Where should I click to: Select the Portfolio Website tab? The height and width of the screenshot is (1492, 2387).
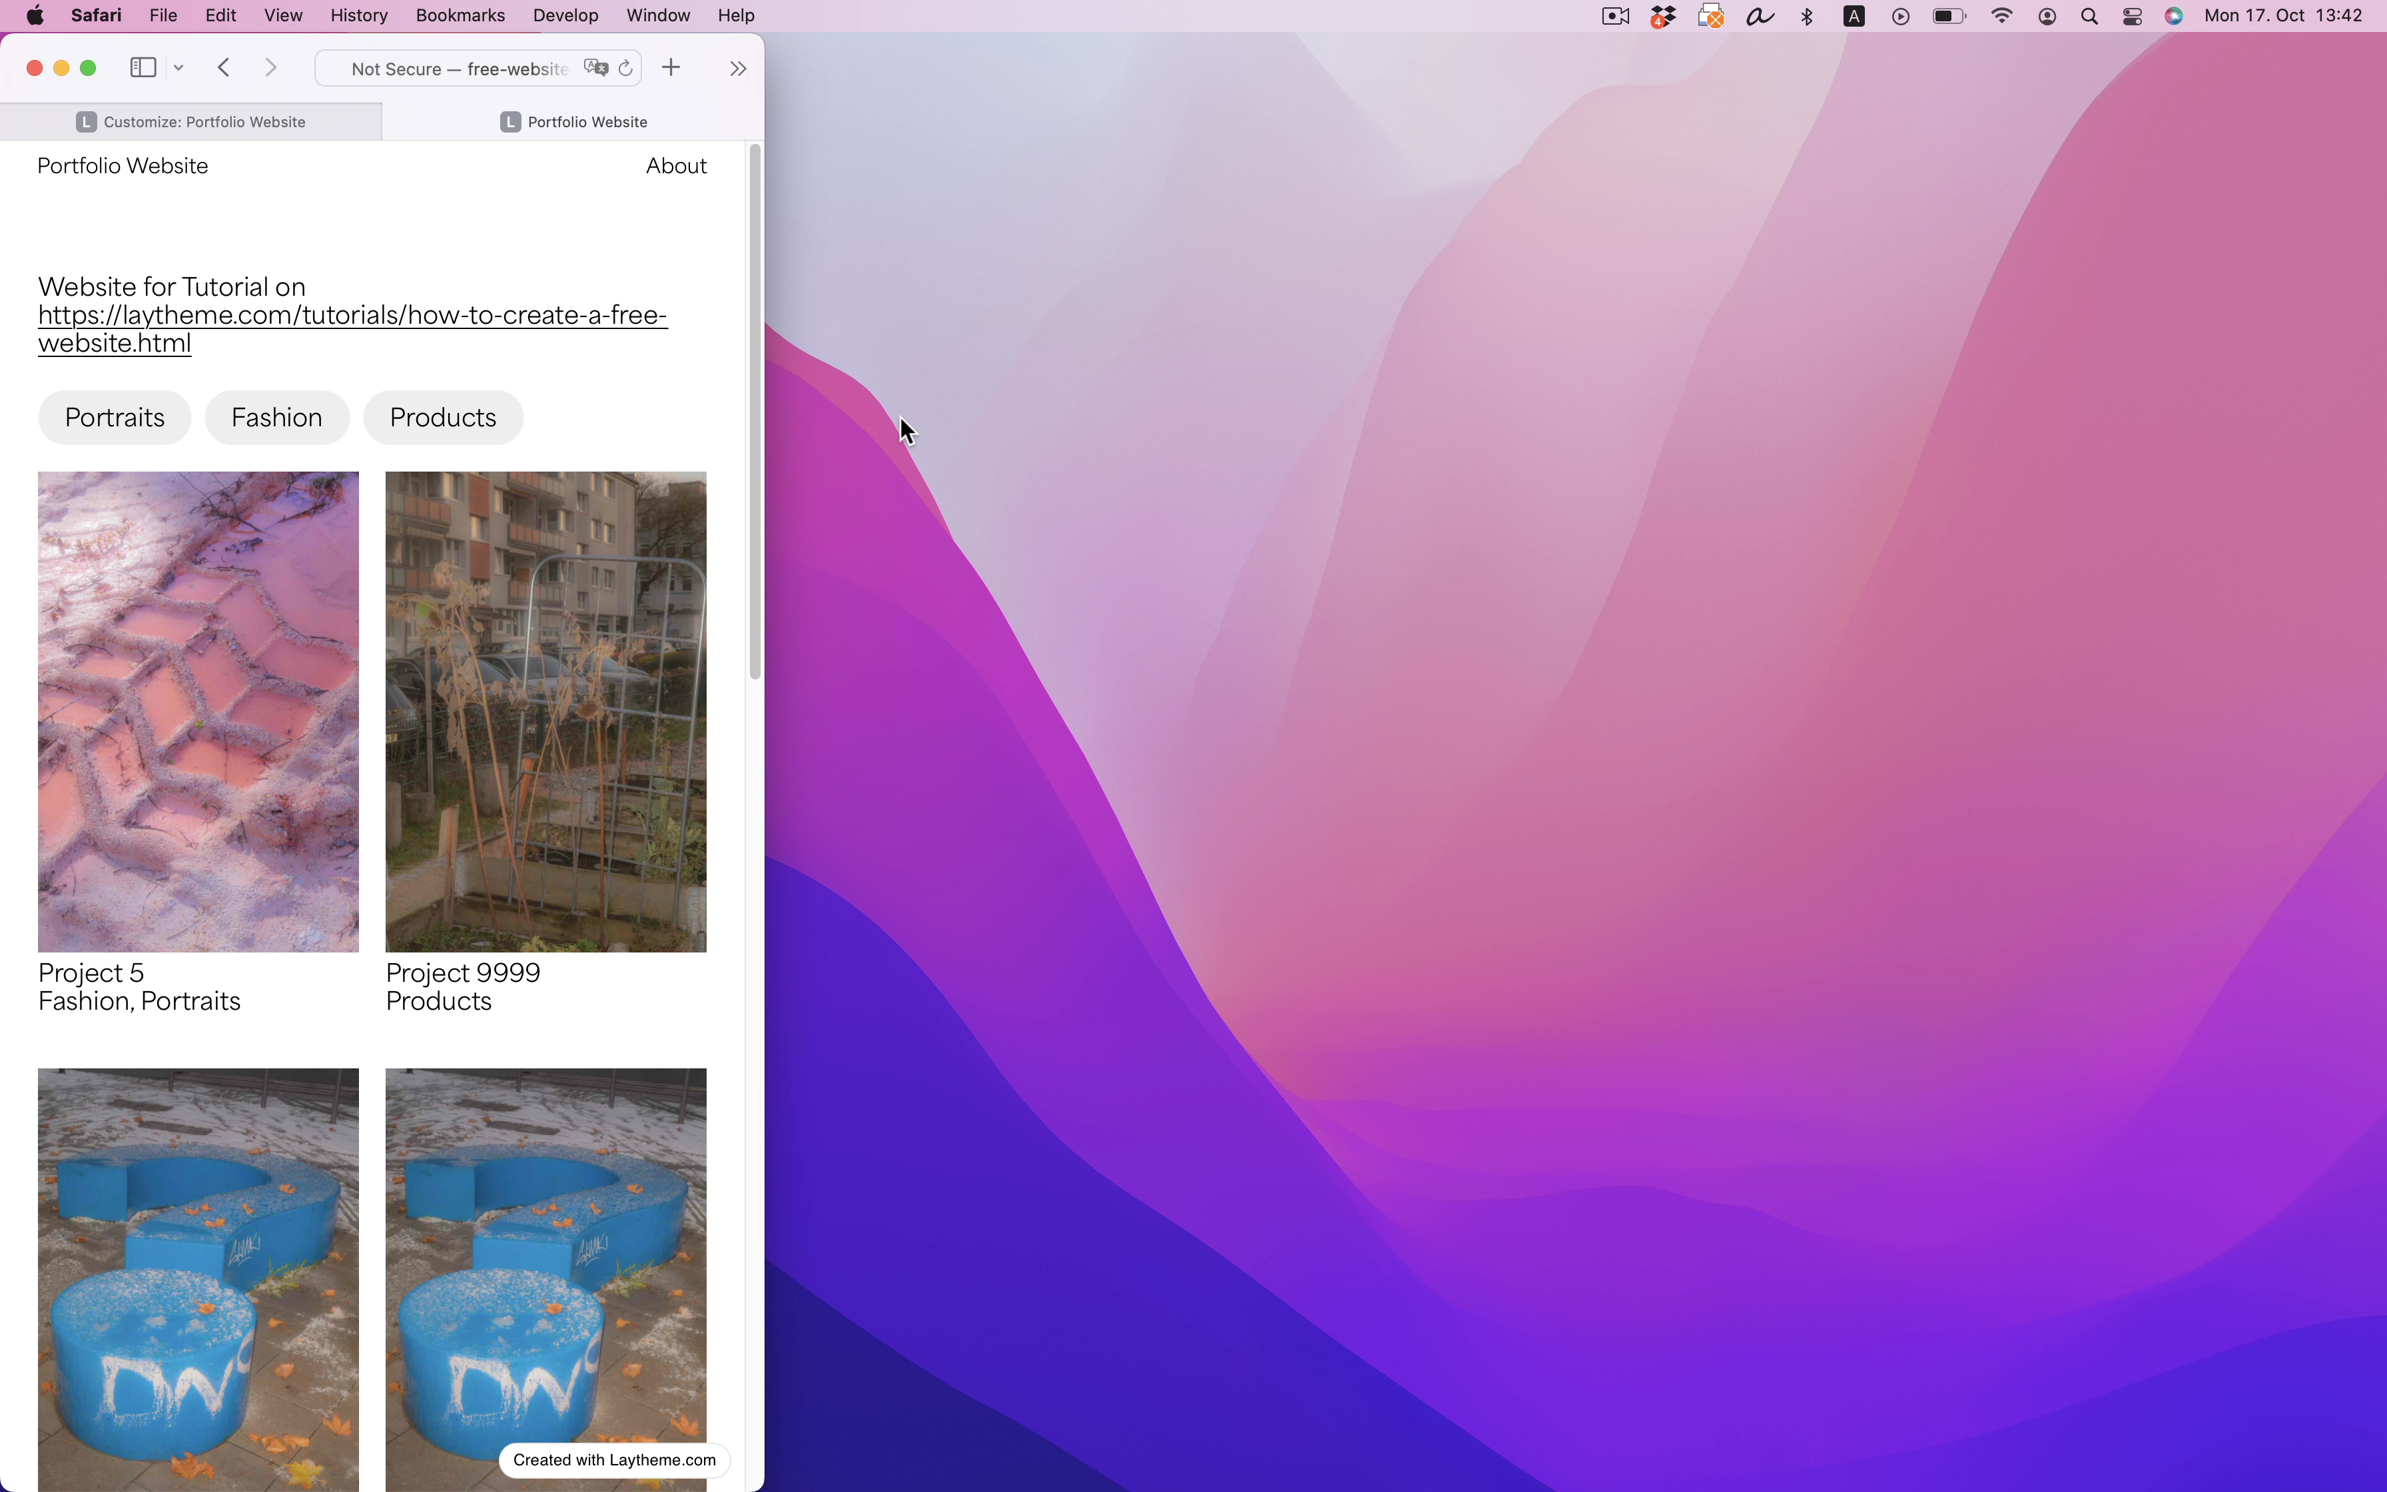tap(574, 121)
